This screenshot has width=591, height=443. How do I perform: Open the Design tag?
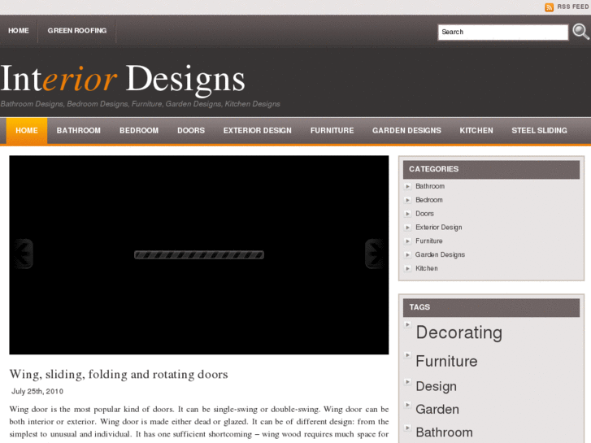(x=436, y=386)
